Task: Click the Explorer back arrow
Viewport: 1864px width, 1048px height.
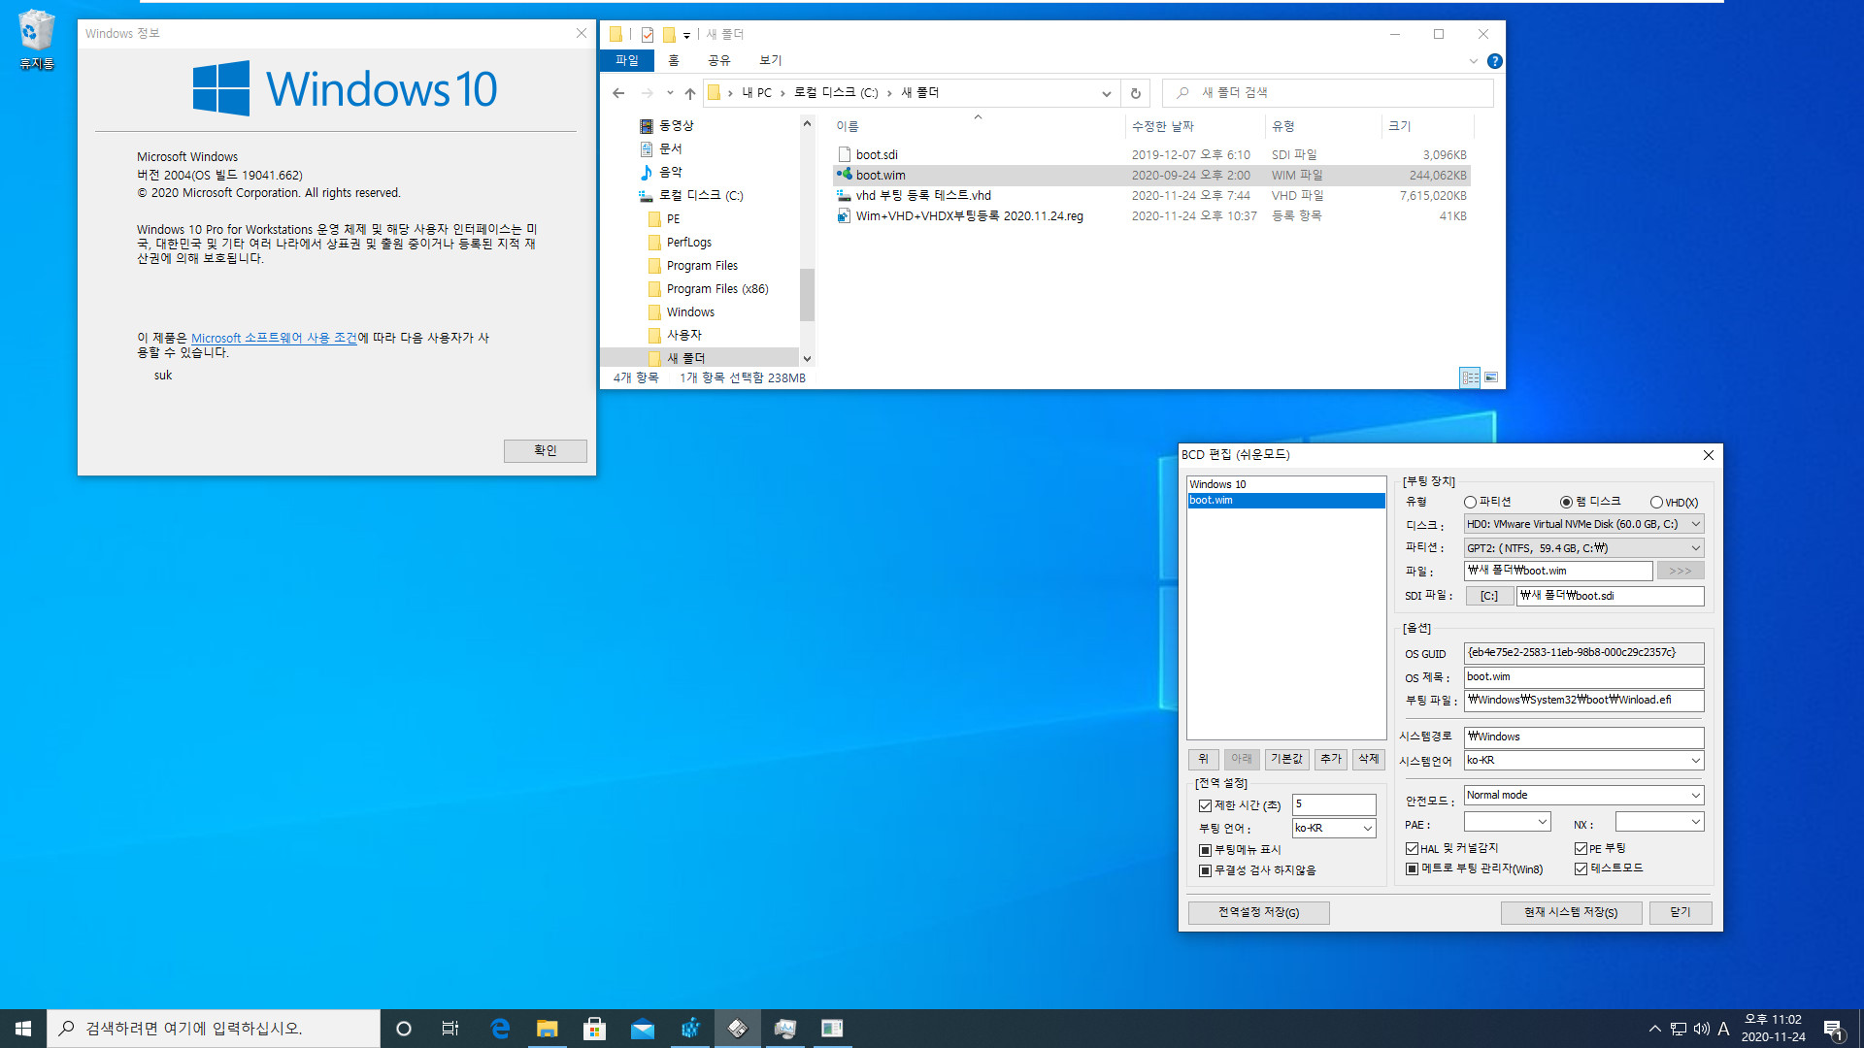Action: click(618, 93)
